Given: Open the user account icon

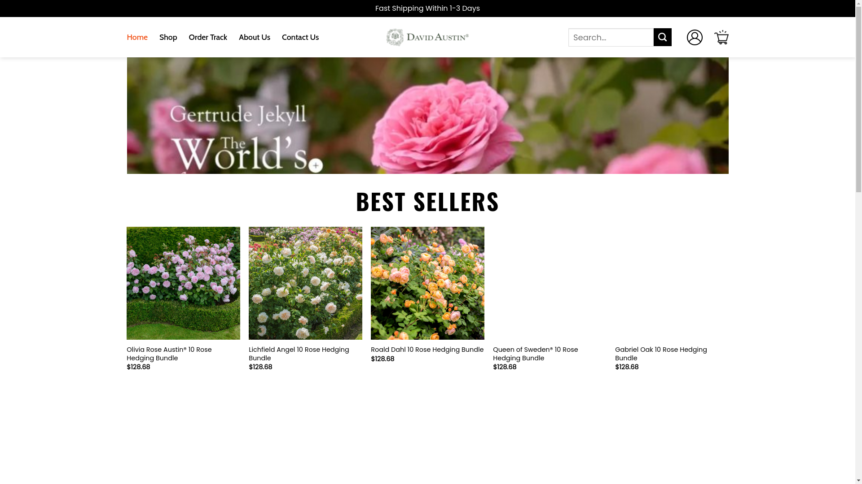Looking at the screenshot, I should (695, 37).
